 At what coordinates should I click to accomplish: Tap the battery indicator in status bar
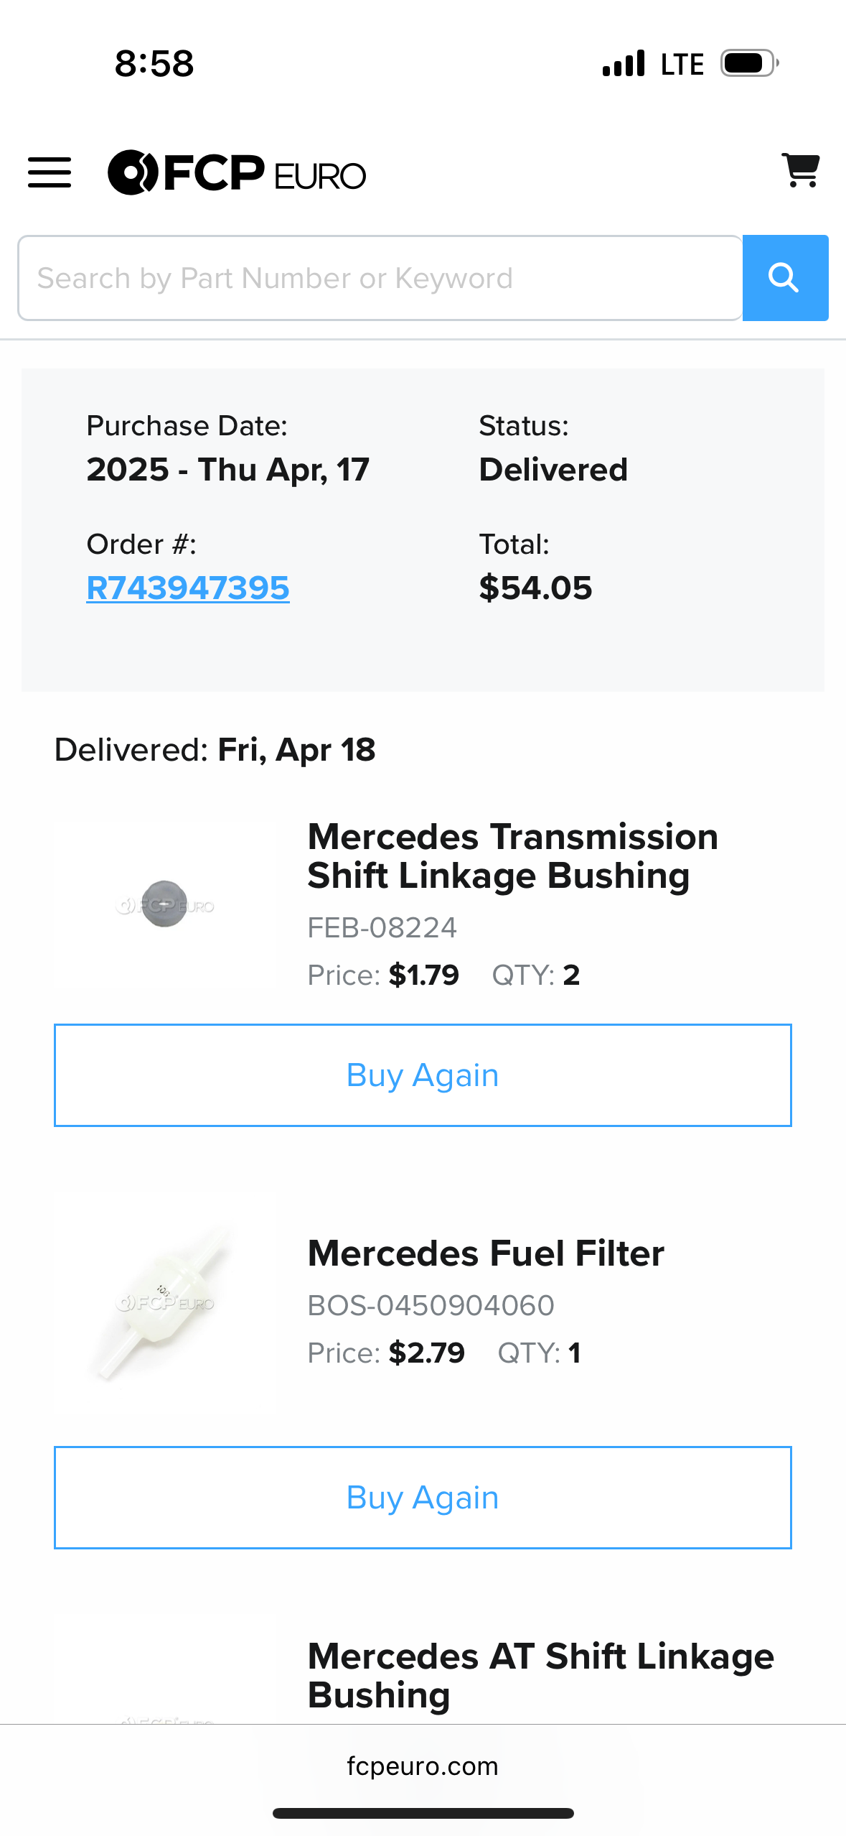tap(750, 63)
